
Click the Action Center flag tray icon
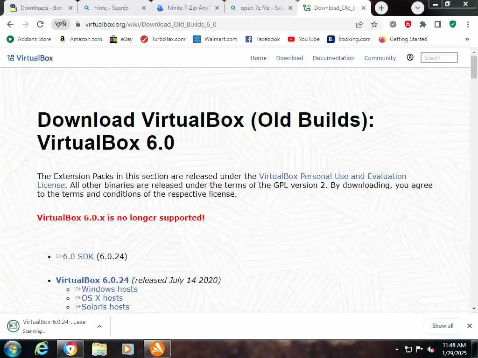420,349
